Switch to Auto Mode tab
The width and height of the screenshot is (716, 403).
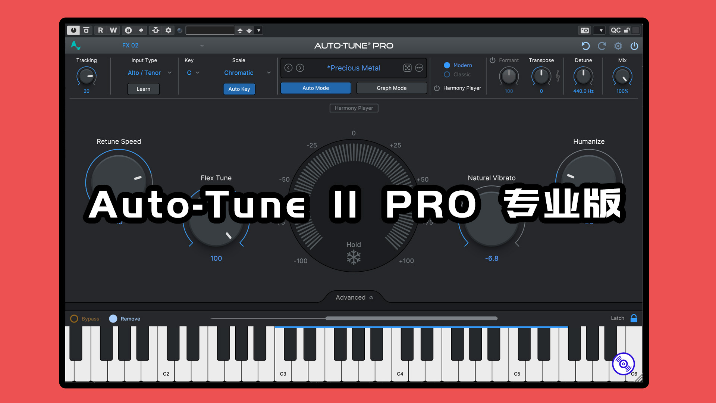pos(315,88)
